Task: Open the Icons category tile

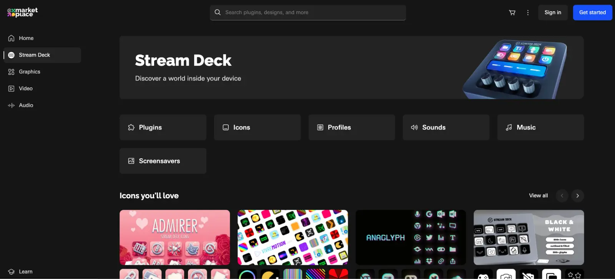Action: click(x=257, y=127)
